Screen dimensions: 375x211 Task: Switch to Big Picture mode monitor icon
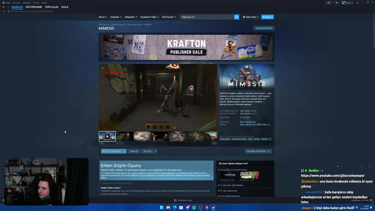tap(357, 3)
